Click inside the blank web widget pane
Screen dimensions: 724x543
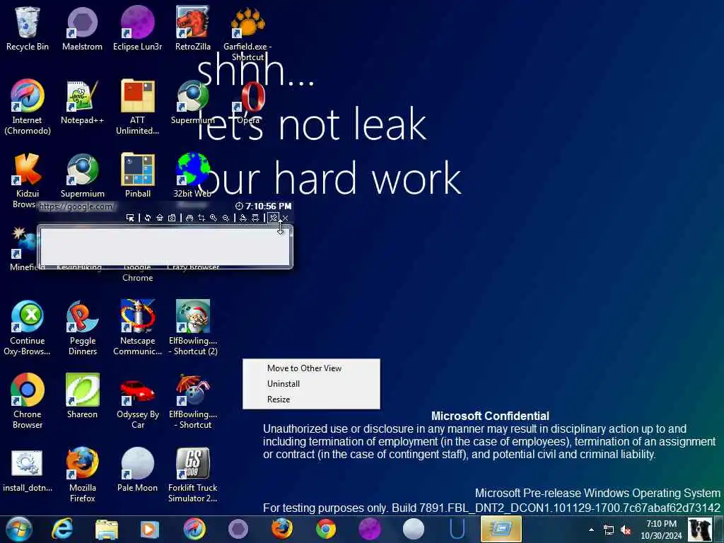point(165,247)
